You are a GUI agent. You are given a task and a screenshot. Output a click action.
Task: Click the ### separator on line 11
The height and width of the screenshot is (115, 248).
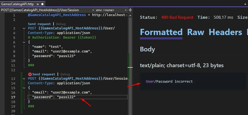31,65
